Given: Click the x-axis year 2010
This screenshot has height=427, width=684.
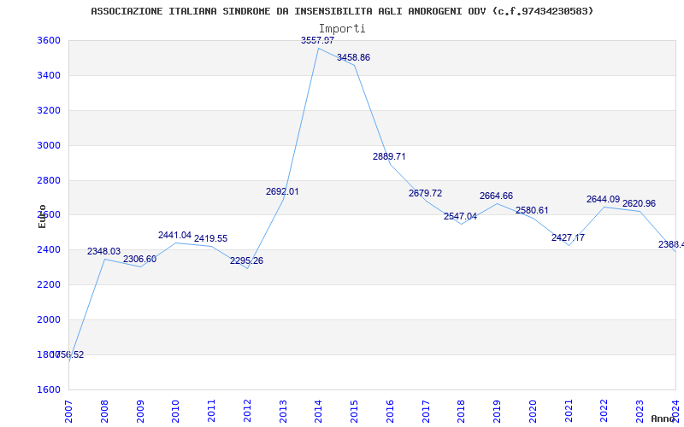Looking at the screenshot, I should [176, 412].
